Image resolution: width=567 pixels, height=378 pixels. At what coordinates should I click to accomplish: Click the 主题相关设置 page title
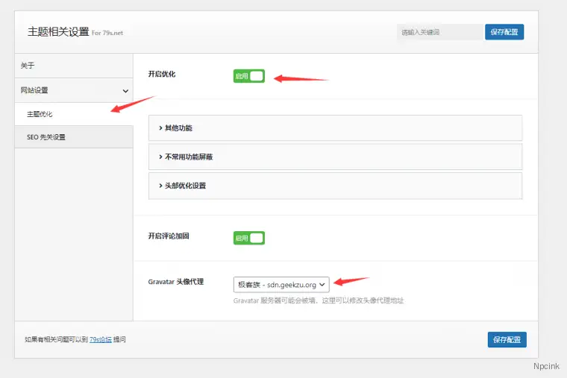[58, 32]
